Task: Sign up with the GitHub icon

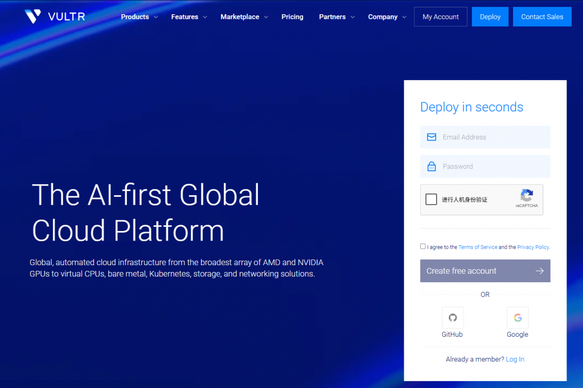Action: click(x=453, y=318)
